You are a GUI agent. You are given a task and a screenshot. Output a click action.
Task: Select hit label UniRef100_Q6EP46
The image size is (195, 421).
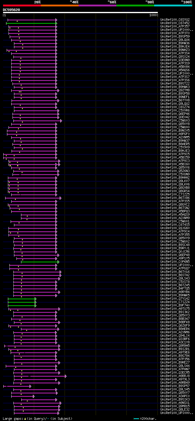tap(175, 114)
